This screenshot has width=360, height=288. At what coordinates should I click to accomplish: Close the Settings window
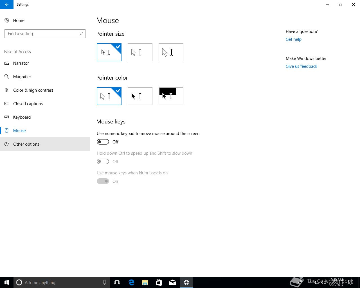click(x=354, y=4)
